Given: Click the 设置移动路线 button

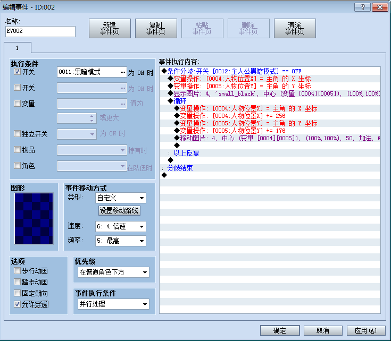Looking at the screenshot, I should pyautogui.click(x=119, y=210).
